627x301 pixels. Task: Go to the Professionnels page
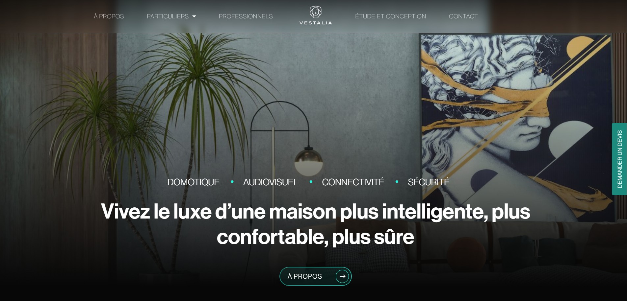click(x=246, y=16)
